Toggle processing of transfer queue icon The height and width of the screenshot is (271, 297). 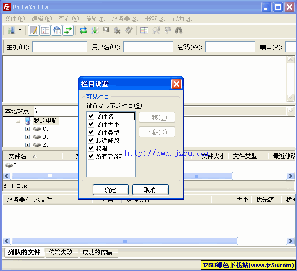click(x=95, y=30)
